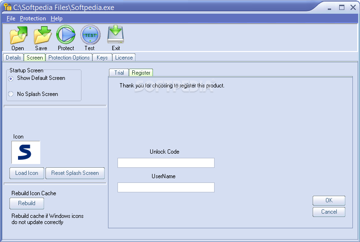Click the 'Startup Screen' group label

pyautogui.click(x=27, y=70)
